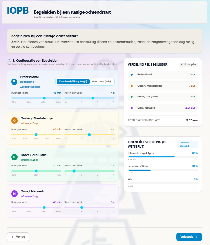The height and width of the screenshot is (245, 210).
Task: Adjust the Ouder / Mantelzorger Keren per week slider
Action: [x=89, y=135]
